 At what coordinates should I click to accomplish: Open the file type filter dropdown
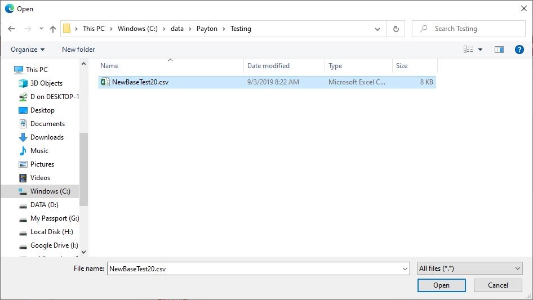(x=469, y=268)
